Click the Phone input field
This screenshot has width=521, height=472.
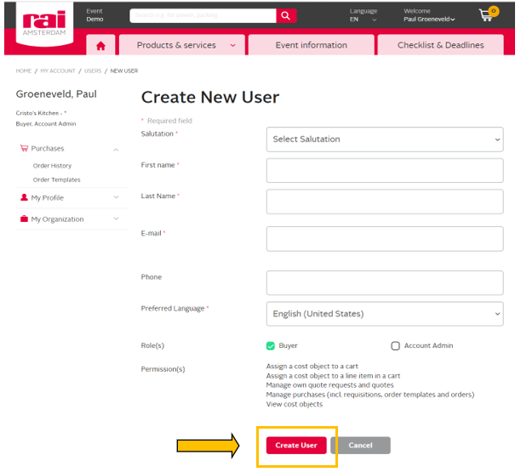click(x=385, y=283)
